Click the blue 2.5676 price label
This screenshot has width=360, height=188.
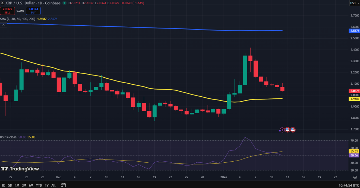[354, 31]
